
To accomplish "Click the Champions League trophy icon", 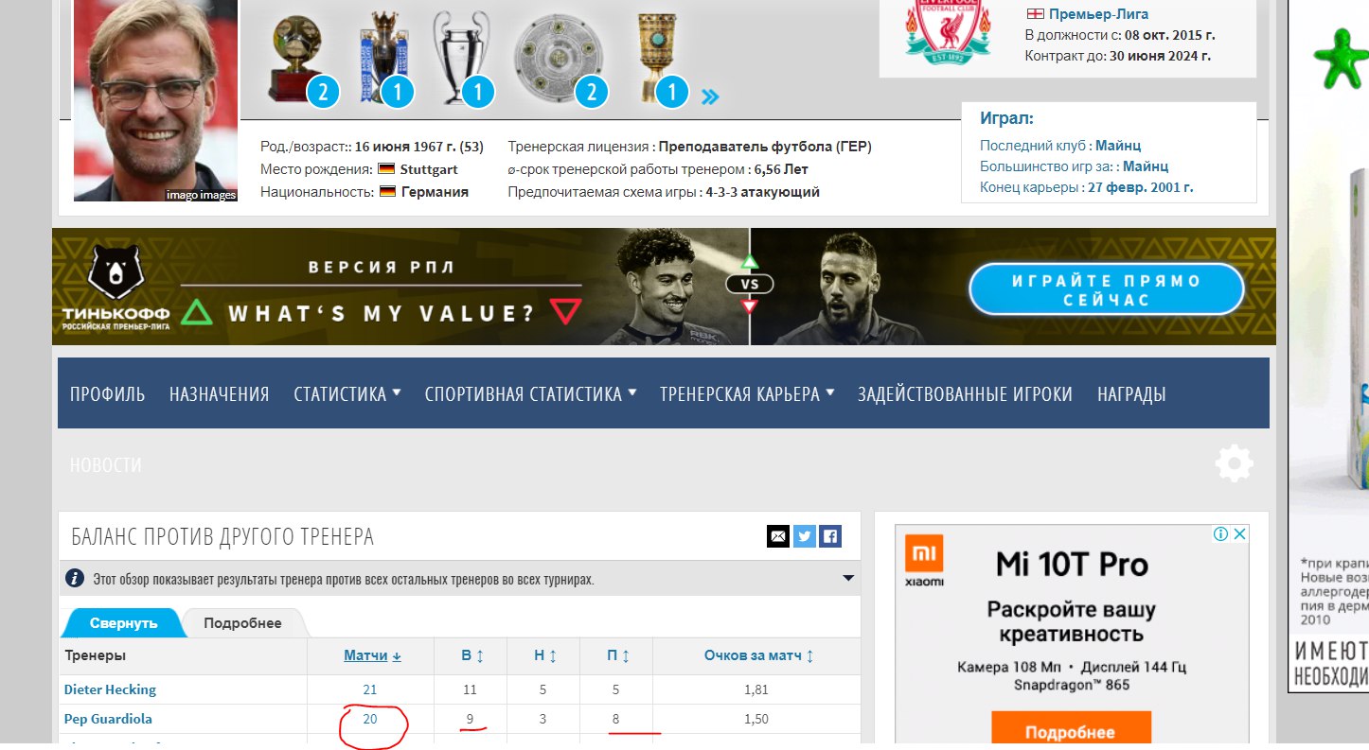I will click(x=461, y=55).
